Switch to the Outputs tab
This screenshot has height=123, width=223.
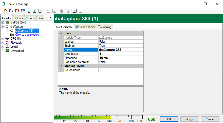18,18
